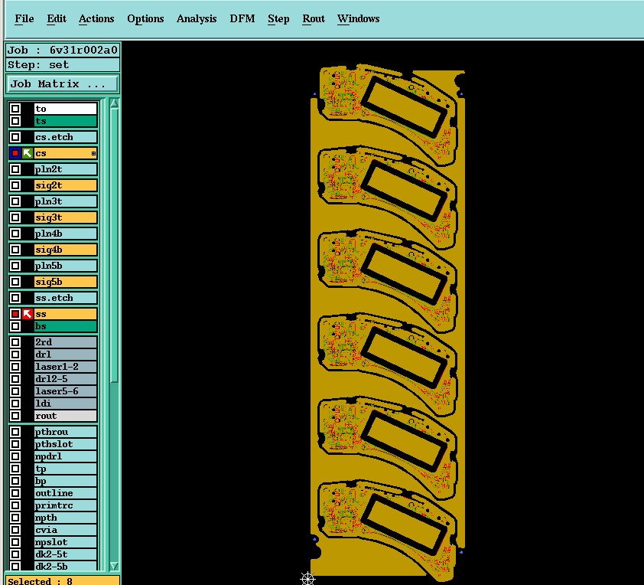
Task: Turn off the red display box for ss
Action: coord(15,314)
